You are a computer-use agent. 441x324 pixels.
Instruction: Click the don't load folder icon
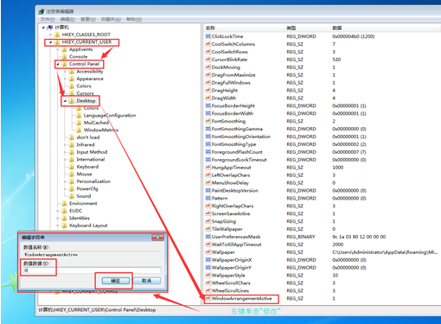pos(72,137)
